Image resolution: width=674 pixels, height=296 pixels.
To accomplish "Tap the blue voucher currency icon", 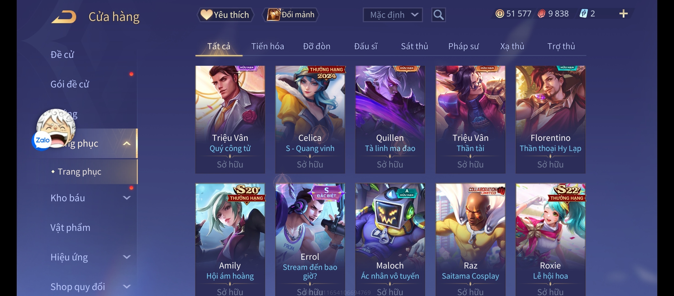I will (x=584, y=14).
